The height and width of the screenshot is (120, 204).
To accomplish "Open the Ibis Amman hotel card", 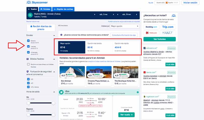I will (72, 75).
